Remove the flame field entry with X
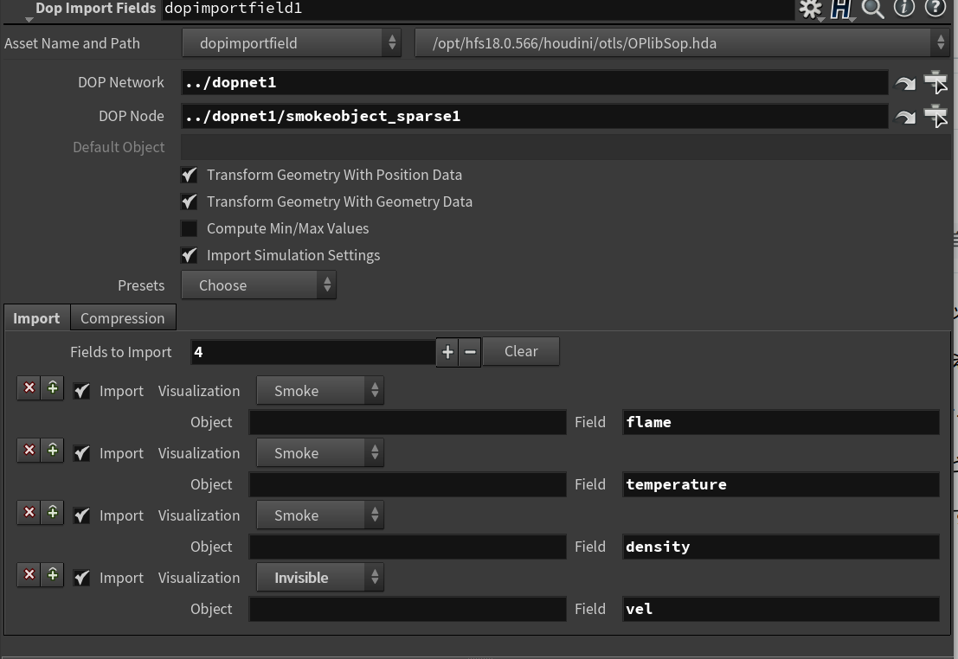 click(x=29, y=387)
